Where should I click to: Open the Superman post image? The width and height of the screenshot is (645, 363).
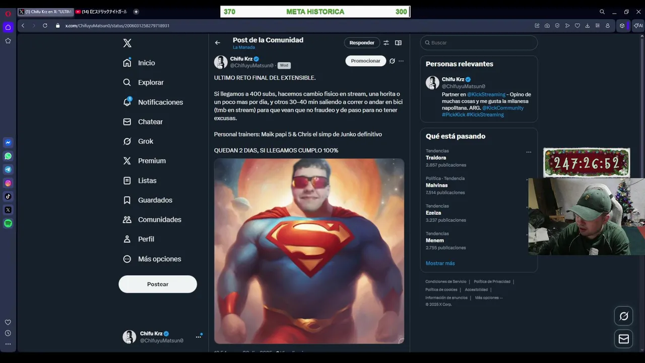click(x=309, y=251)
